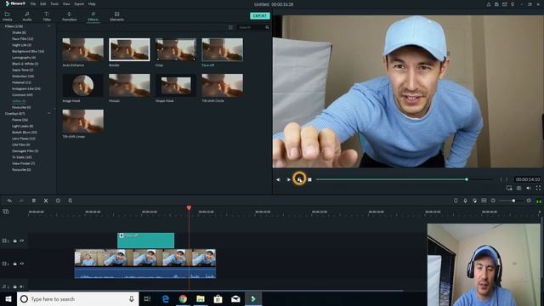Select the Tilt-shift Linear effect thumbnail
The width and height of the screenshot is (544, 306).
tap(82, 121)
